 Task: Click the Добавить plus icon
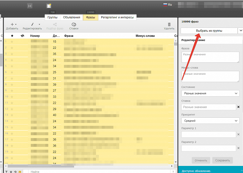click(12, 24)
